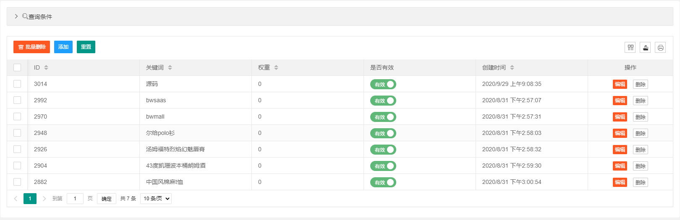680x220 pixels.
Task: Toggle 有效 switch for ID 3014
Action: (383, 84)
